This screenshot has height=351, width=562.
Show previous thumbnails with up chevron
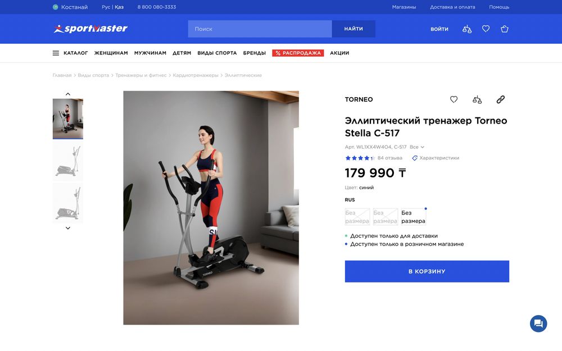68,94
